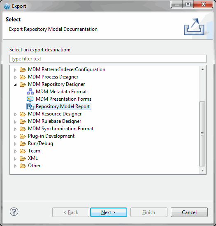Expand the Other category arrow
Screen dimensions: 216x226
click(15, 166)
